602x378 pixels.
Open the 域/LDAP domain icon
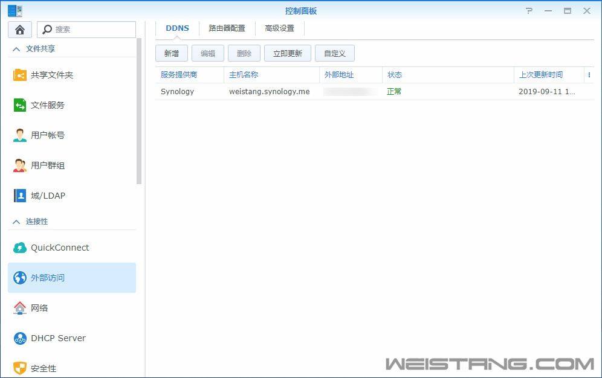(x=20, y=196)
